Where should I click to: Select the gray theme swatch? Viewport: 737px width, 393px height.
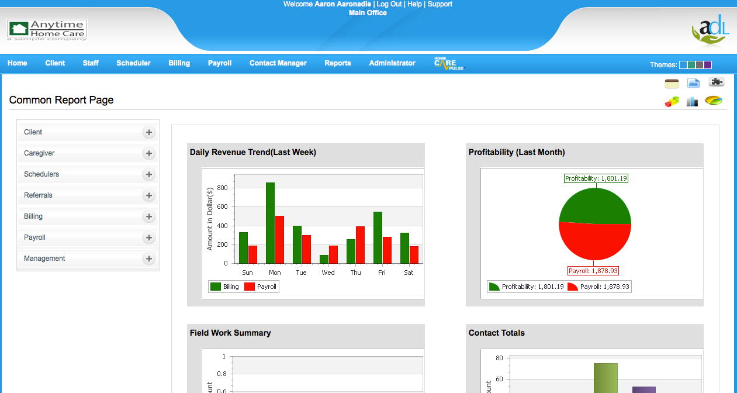point(700,65)
